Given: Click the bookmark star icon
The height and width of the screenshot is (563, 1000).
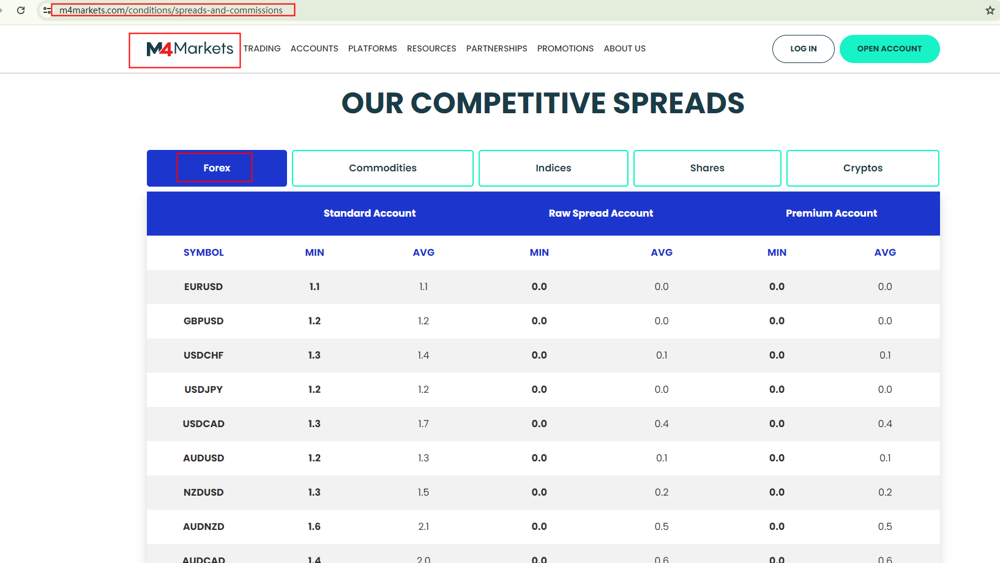Looking at the screenshot, I should tap(990, 10).
